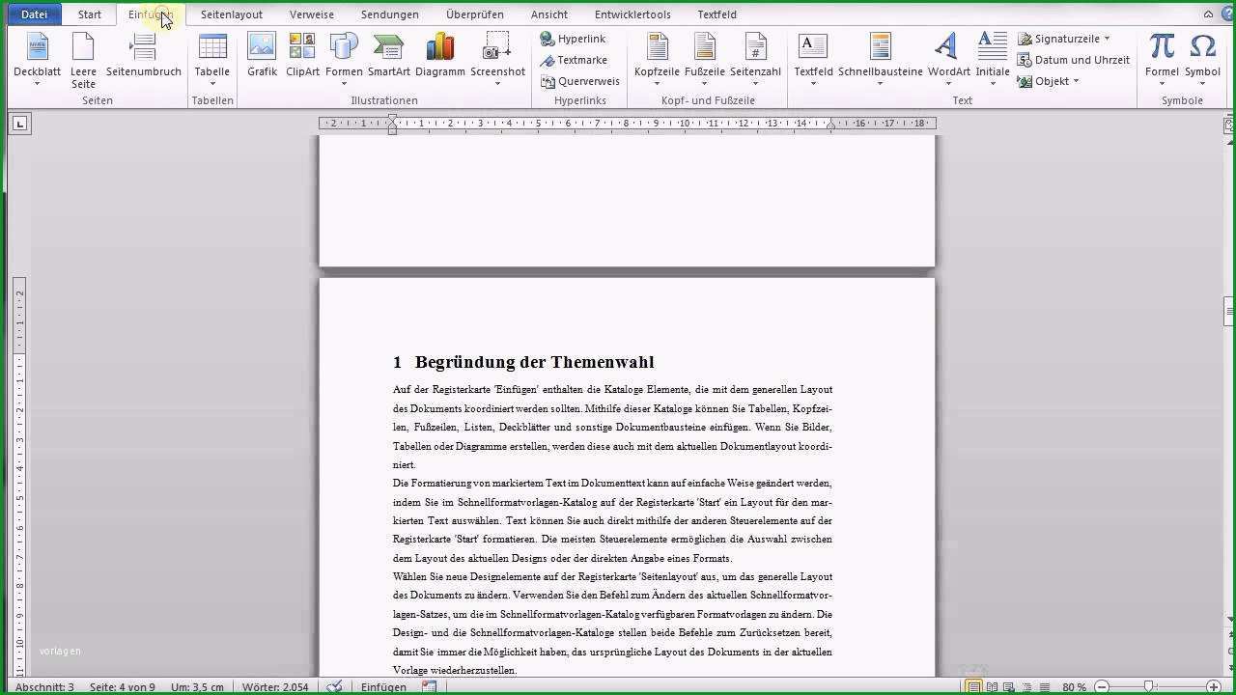The width and height of the screenshot is (1236, 695).
Task: Insert Datum und Uhrzeit
Action: point(1073,60)
